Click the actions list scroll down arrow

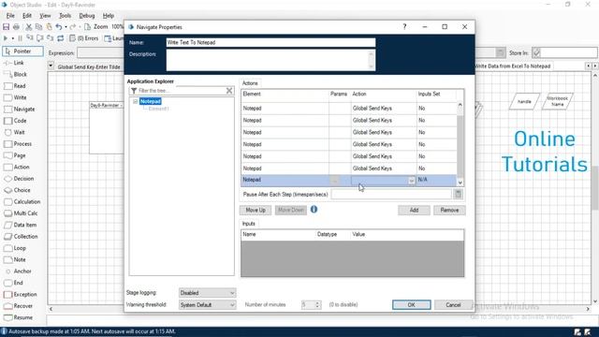pyautogui.click(x=460, y=183)
